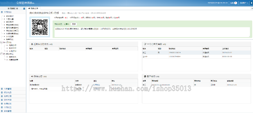
Task: Click the birthday panel person icon
Action: pyautogui.click(x=32, y=44)
